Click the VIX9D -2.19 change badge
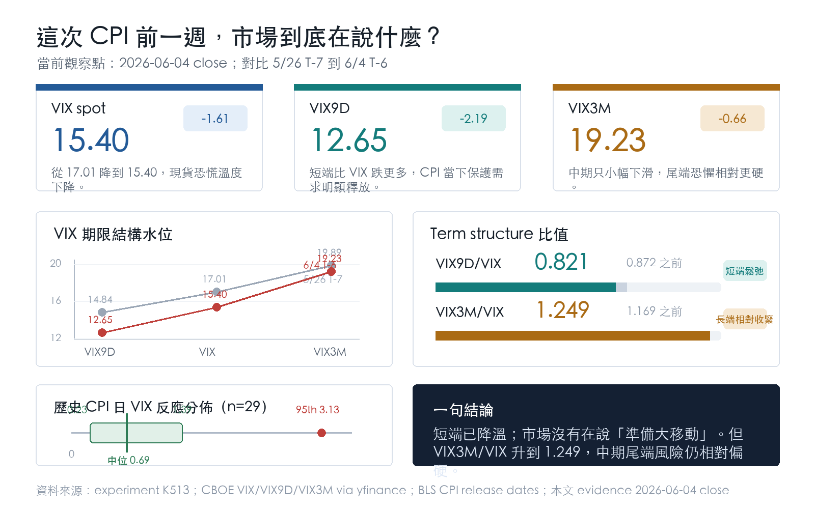 coord(473,118)
